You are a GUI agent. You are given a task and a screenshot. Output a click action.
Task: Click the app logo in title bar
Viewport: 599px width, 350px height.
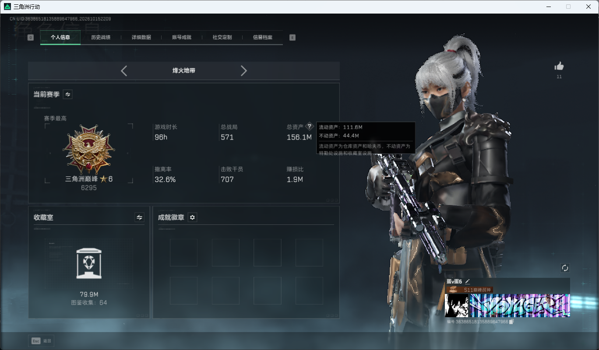coord(7,7)
